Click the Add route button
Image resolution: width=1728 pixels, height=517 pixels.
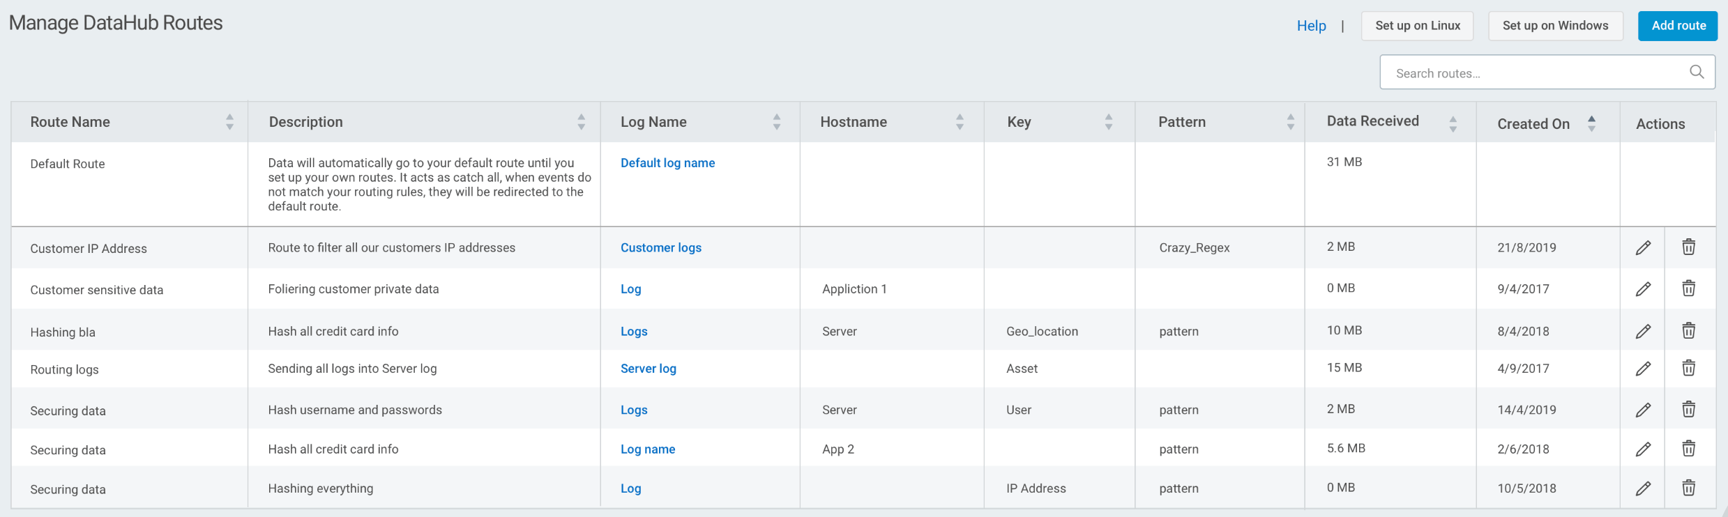(1678, 26)
